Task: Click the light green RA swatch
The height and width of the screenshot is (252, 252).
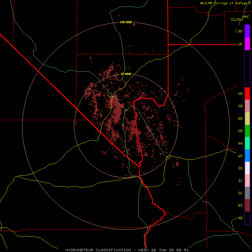Action: point(247,143)
